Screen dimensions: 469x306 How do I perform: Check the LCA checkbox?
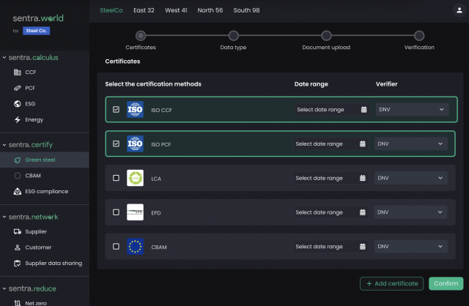pyautogui.click(x=116, y=178)
